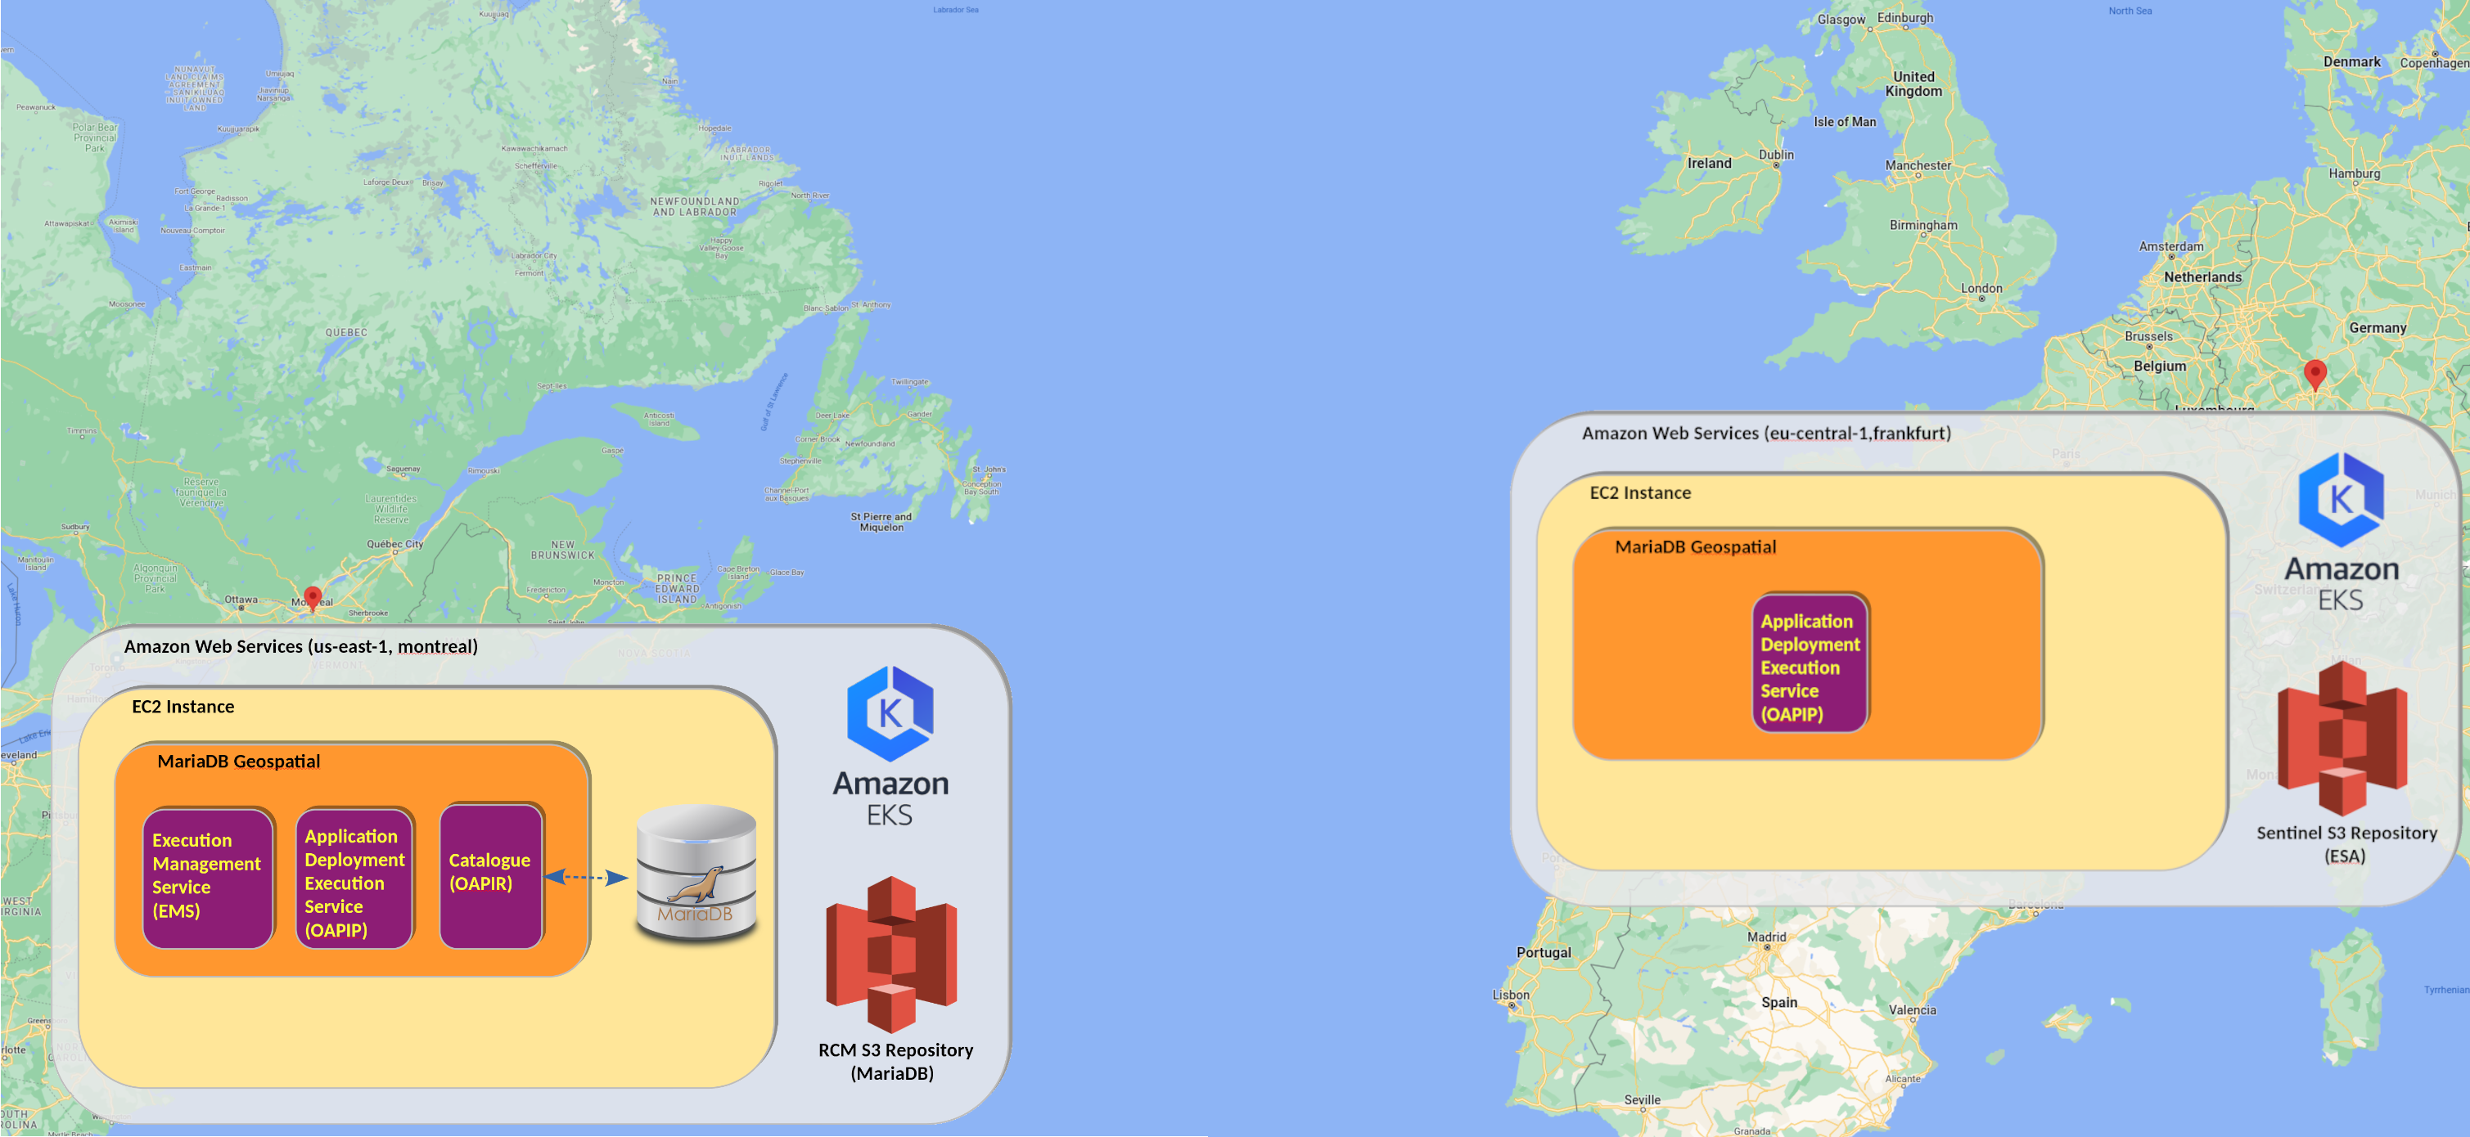Click the QUEBEC province label

click(345, 333)
